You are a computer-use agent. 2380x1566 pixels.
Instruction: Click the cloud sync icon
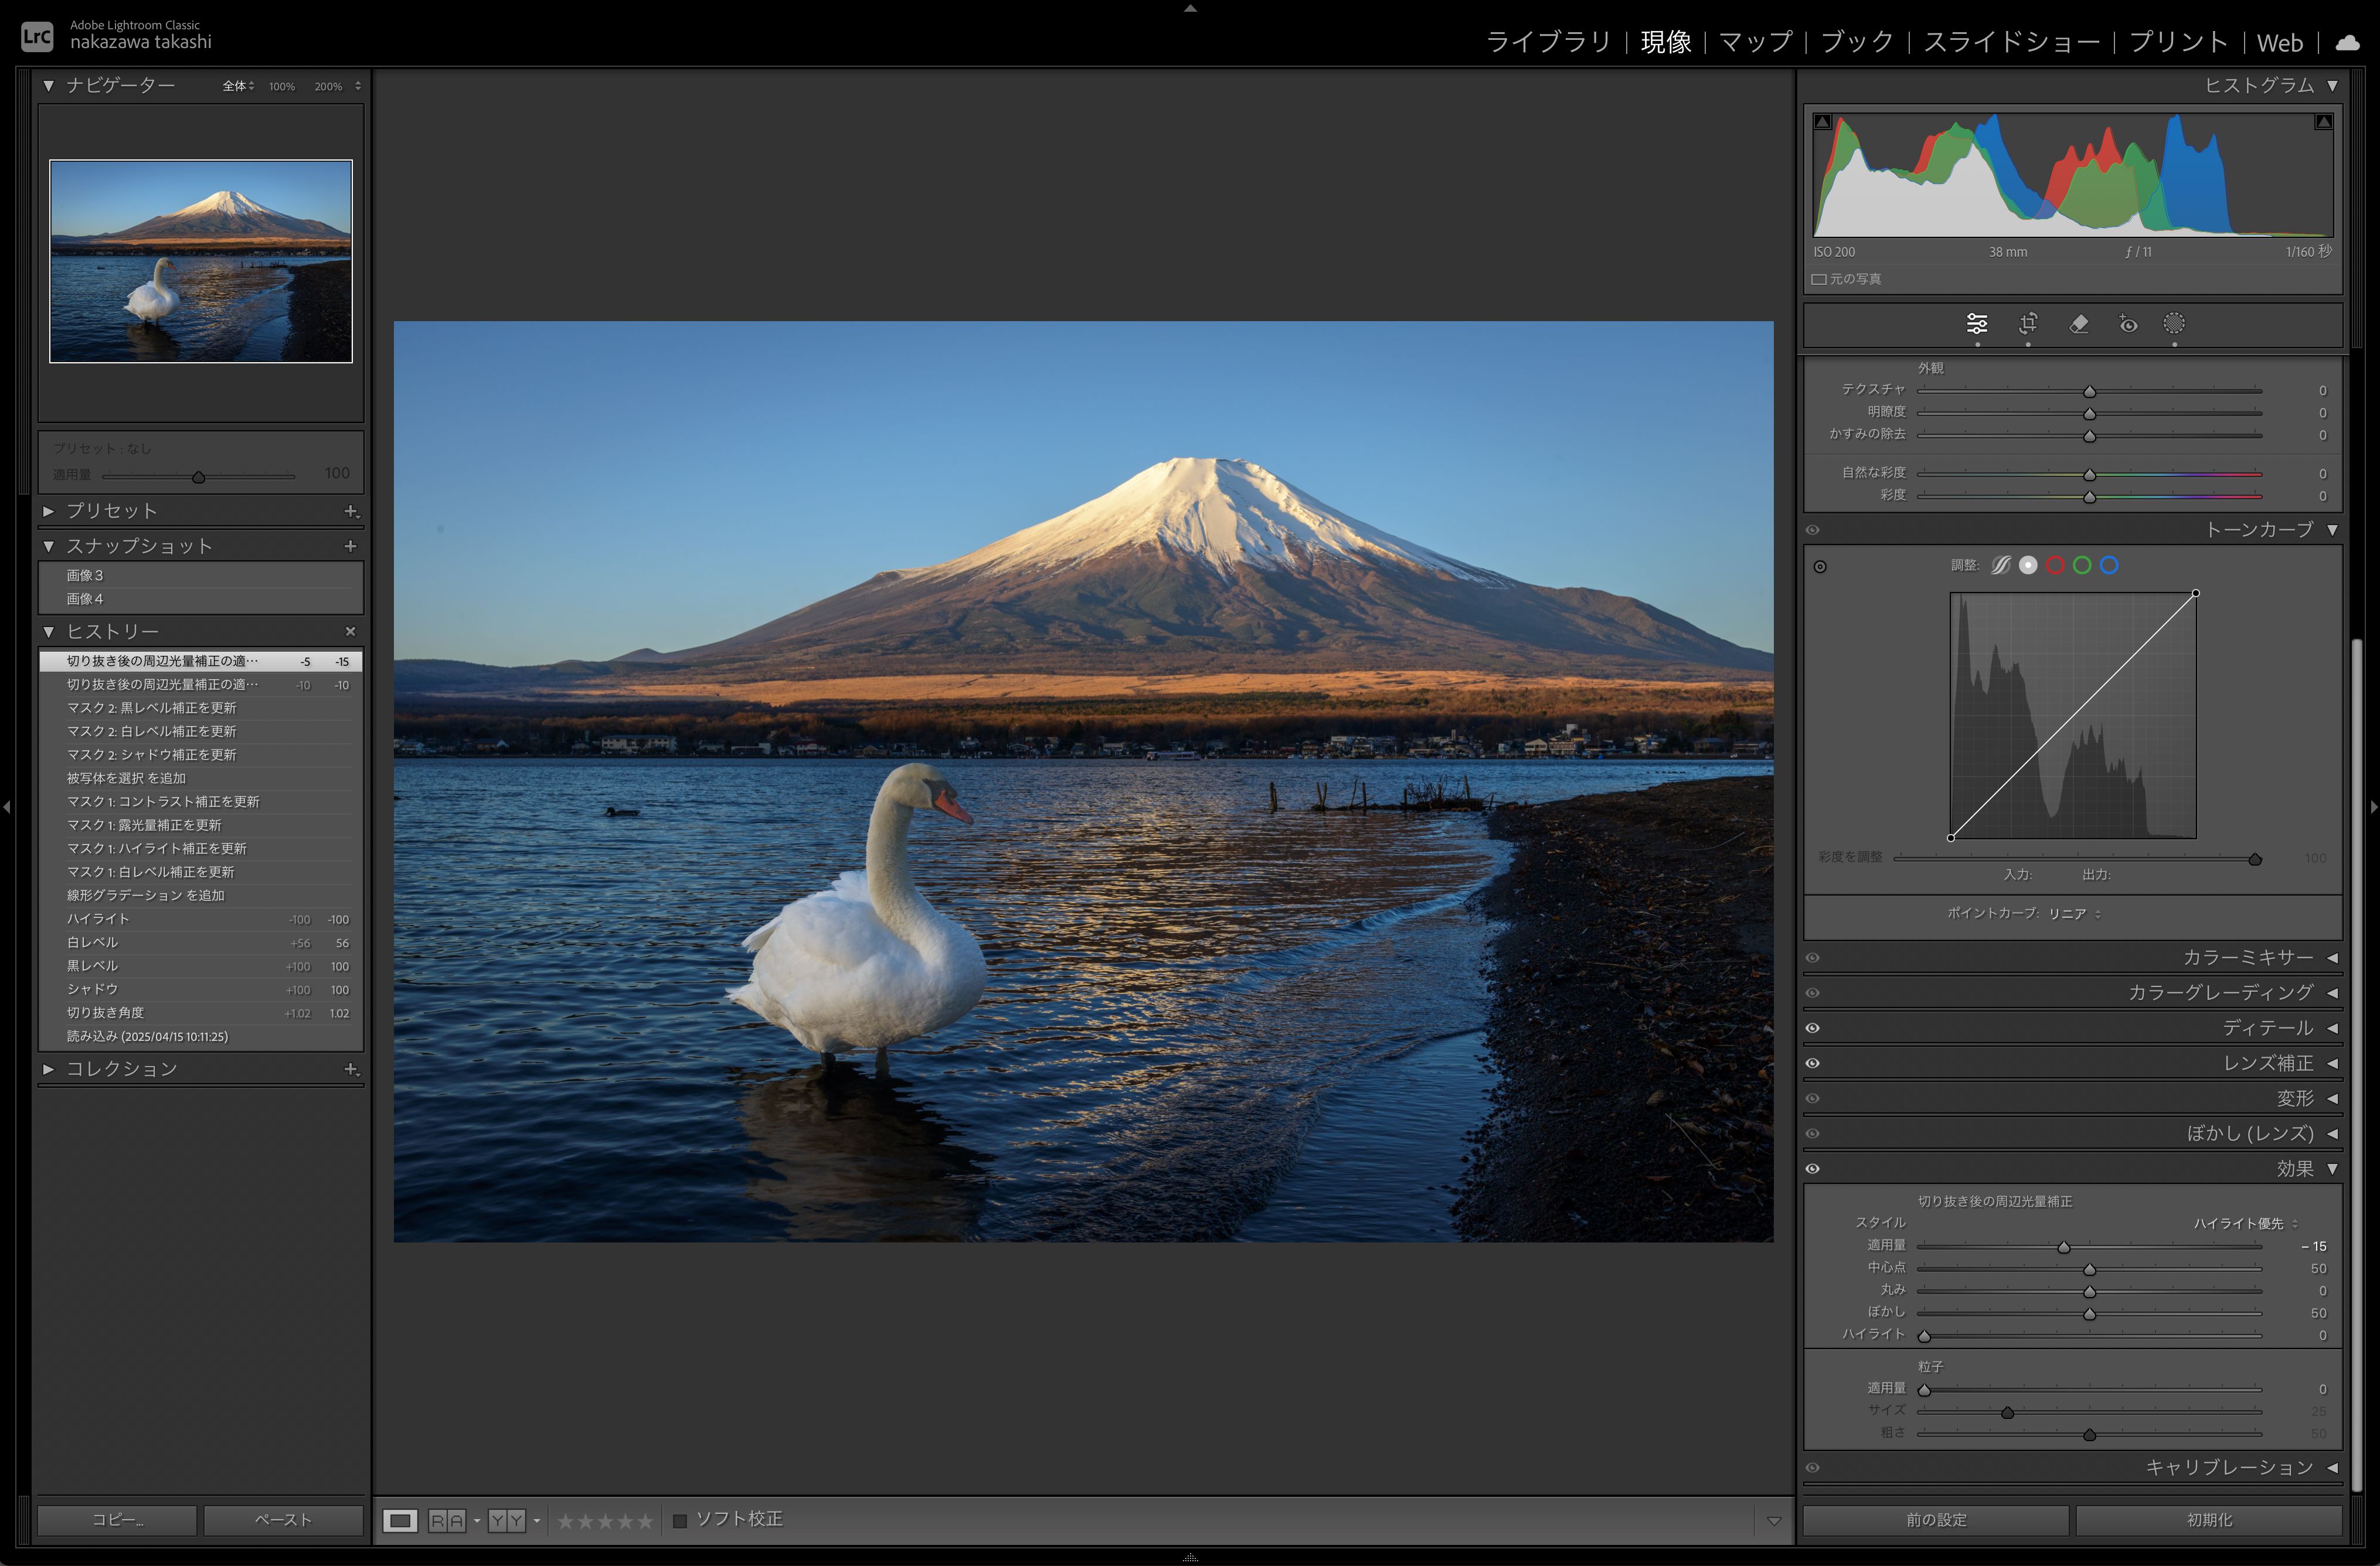click(2348, 43)
